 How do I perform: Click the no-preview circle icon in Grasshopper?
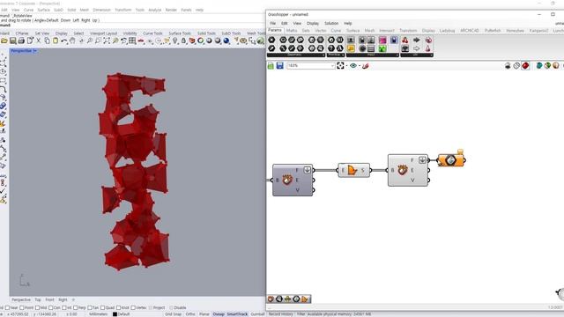516,66
